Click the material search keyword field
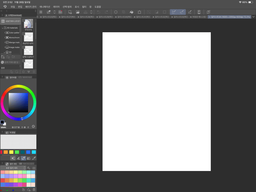Screen dimensions: 256x192 pyautogui.click(x=11, y=62)
